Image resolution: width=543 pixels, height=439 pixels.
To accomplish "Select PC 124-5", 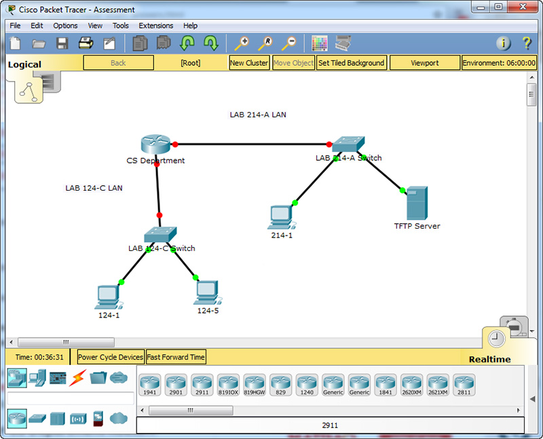I will [x=208, y=292].
